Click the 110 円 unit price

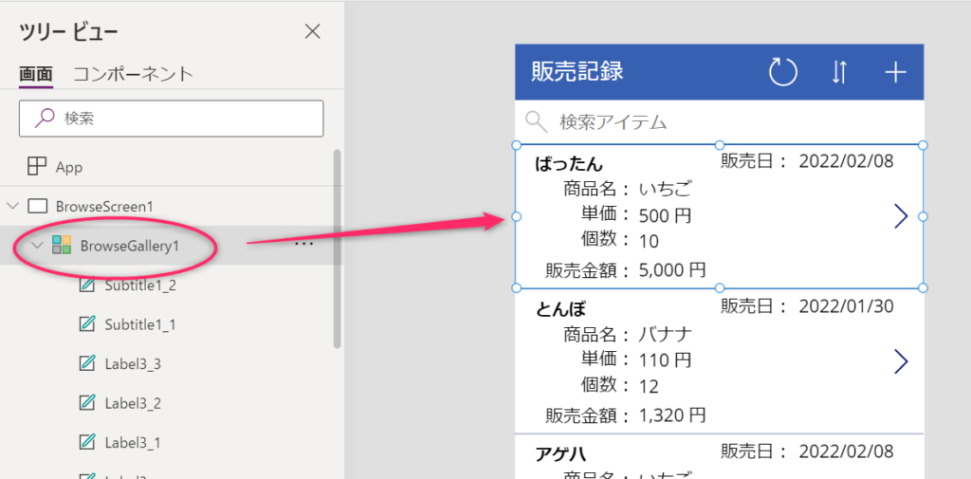point(665,360)
